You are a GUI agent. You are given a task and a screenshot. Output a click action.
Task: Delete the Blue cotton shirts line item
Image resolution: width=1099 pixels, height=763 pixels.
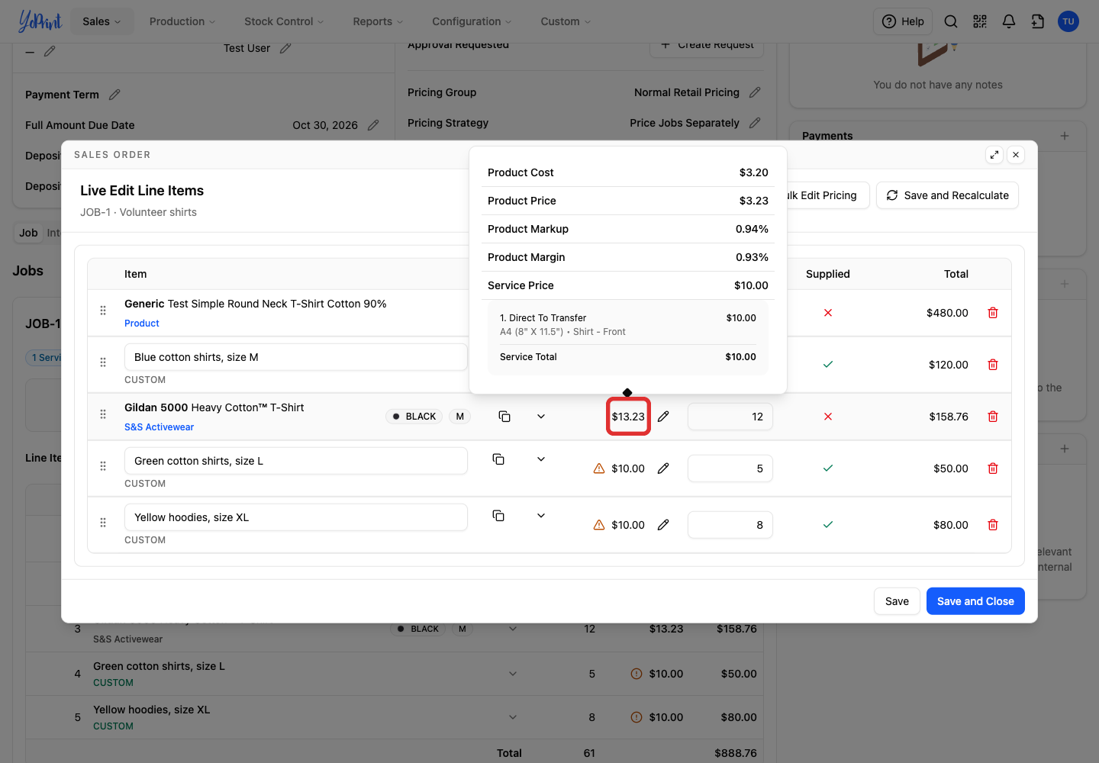(x=993, y=365)
